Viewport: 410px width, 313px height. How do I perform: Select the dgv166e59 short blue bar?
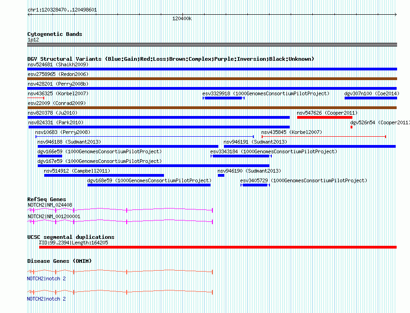click(50, 156)
